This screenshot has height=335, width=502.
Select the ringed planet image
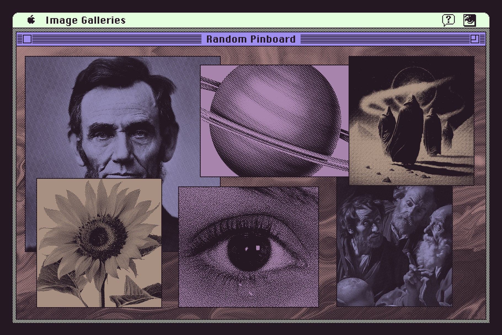coord(274,121)
